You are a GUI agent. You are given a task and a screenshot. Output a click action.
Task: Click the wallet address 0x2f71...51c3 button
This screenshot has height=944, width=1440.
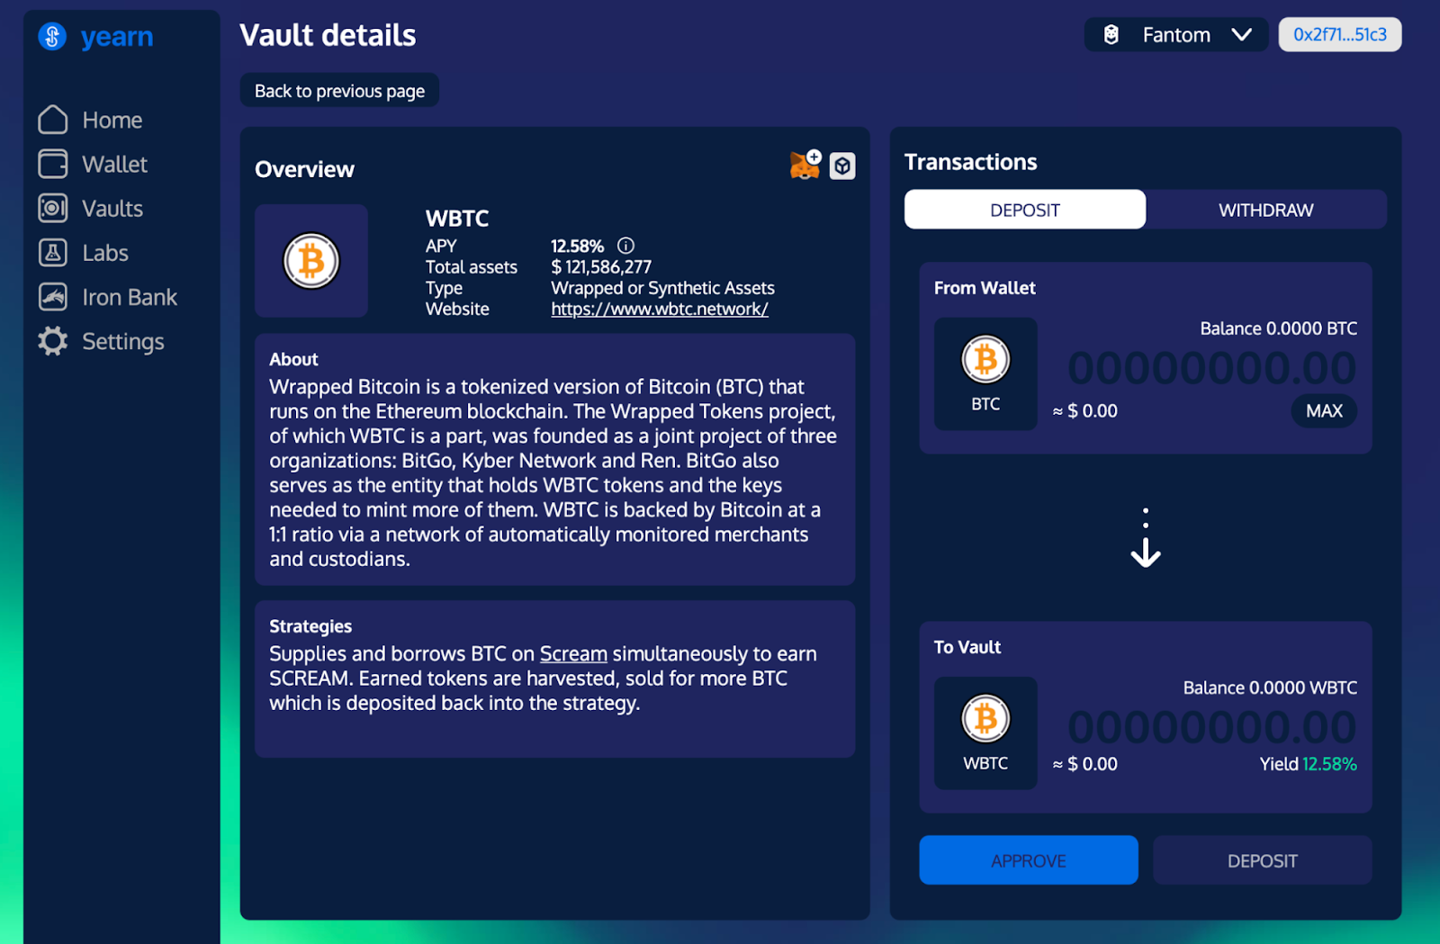[x=1340, y=35]
